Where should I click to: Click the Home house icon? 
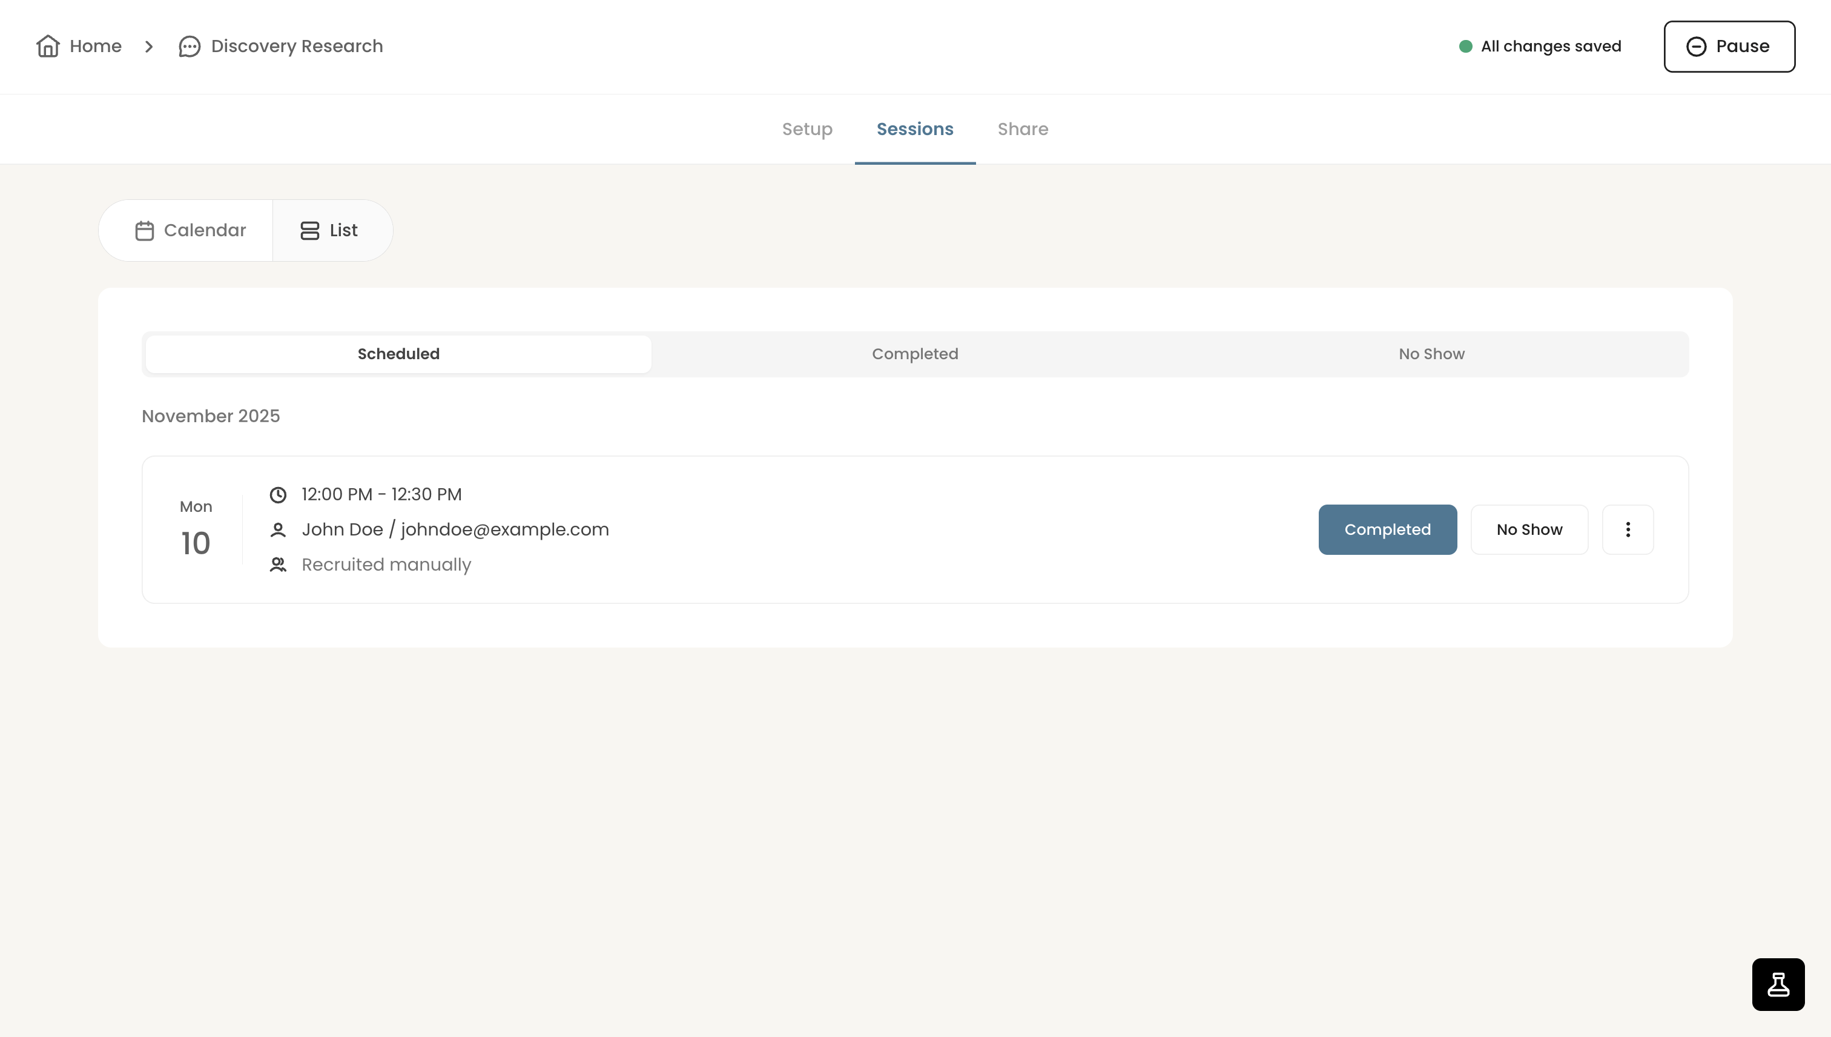click(48, 46)
